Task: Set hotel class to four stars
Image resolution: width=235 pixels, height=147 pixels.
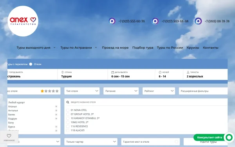Action: pyautogui.click(x=53, y=91)
